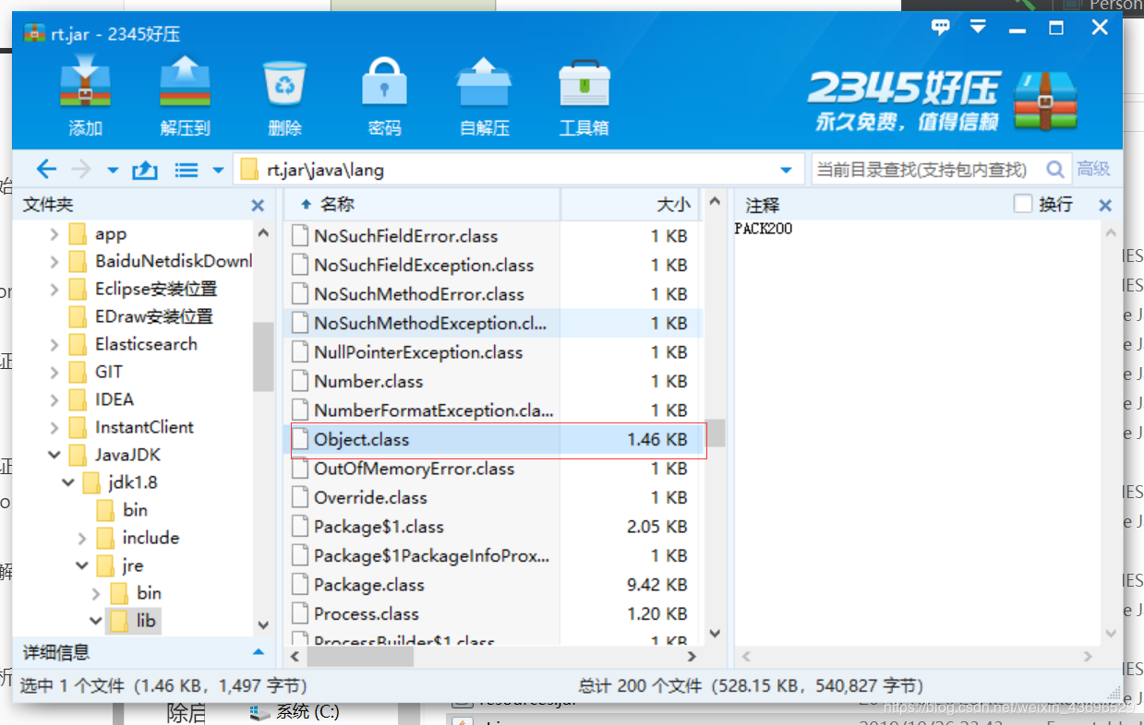Close the 文件夹 folder panel with X
This screenshot has height=725, width=1144.
(x=258, y=206)
